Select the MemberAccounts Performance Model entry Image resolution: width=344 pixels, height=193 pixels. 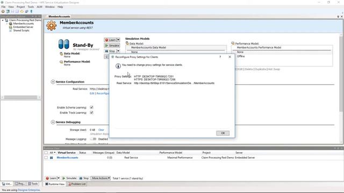282,48
